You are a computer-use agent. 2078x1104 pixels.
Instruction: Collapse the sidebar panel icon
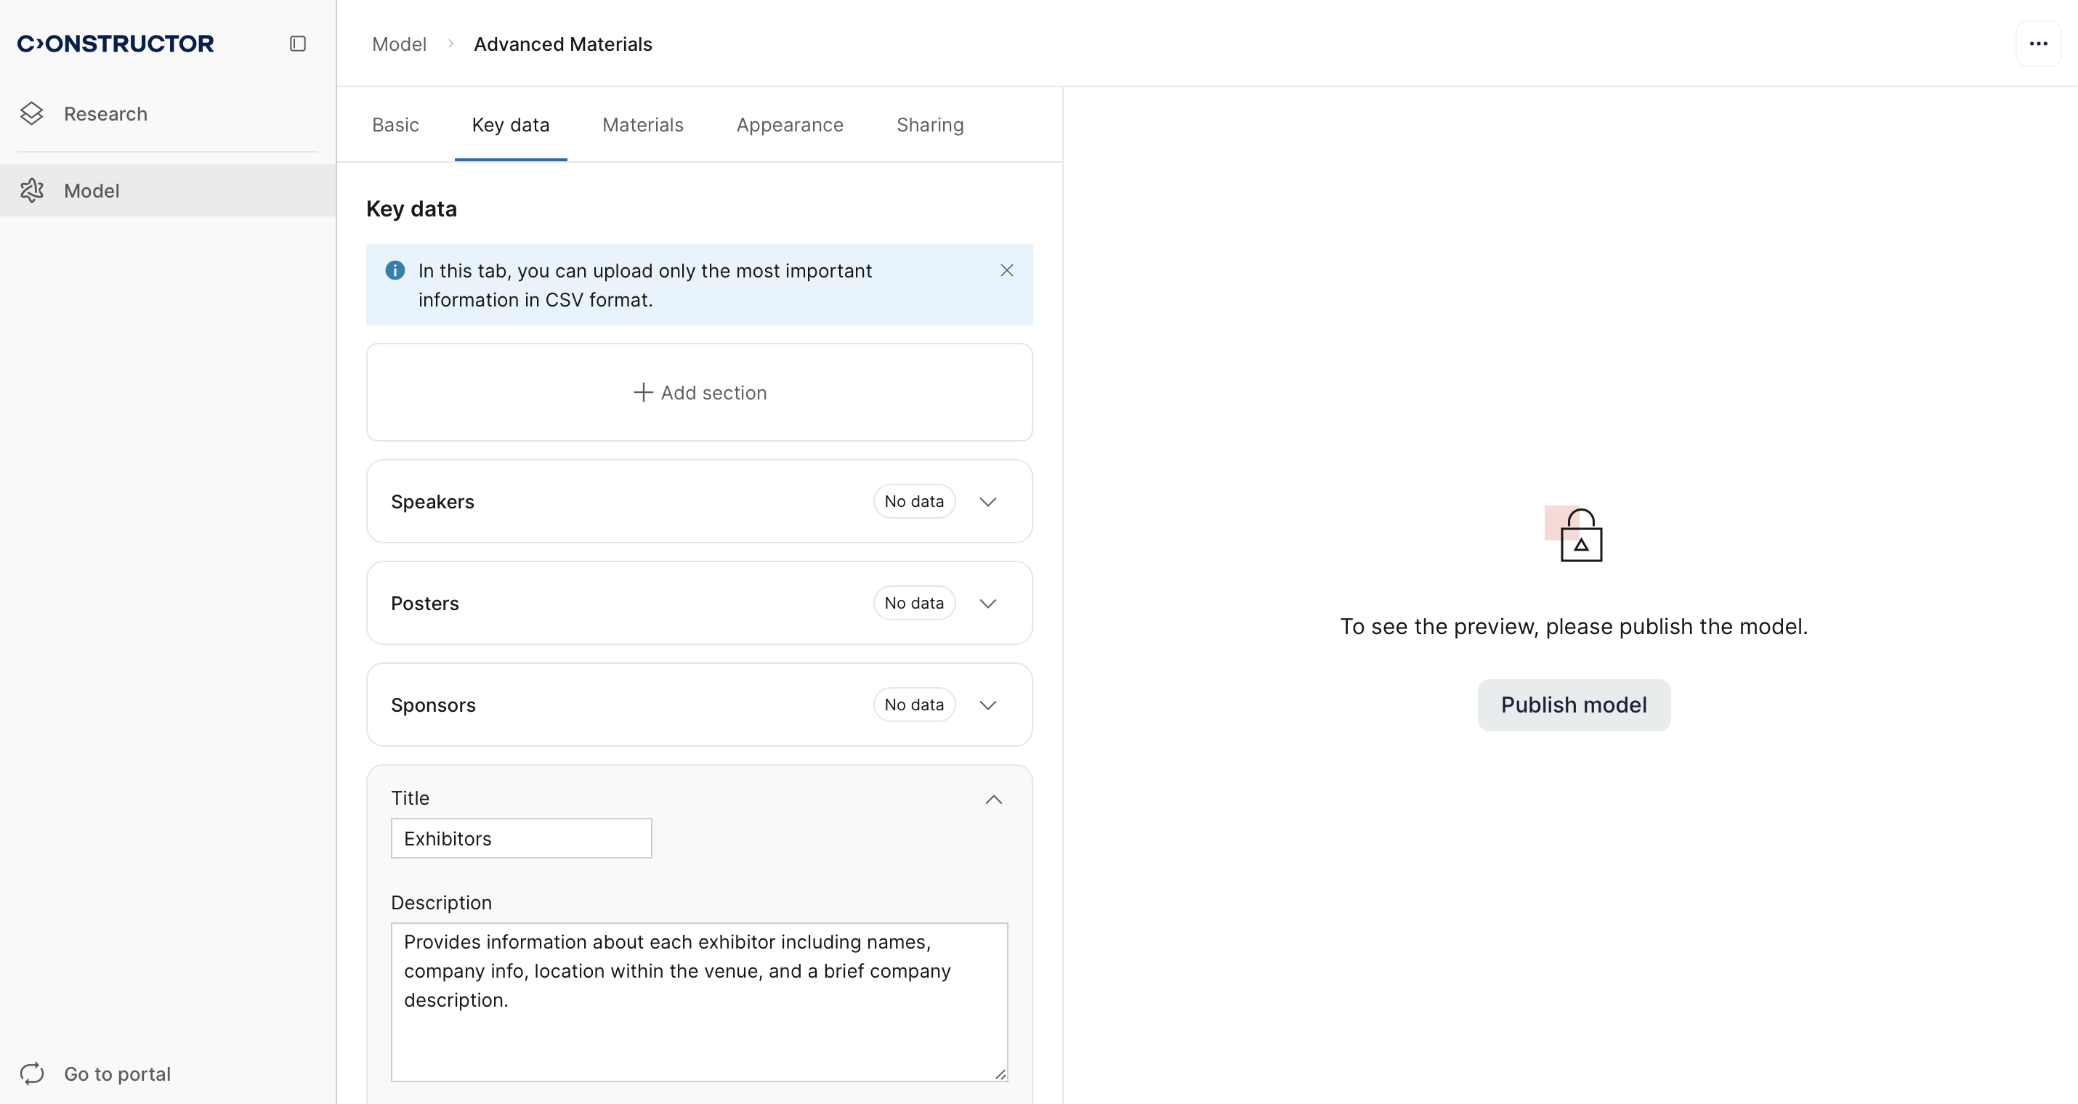pos(298,44)
